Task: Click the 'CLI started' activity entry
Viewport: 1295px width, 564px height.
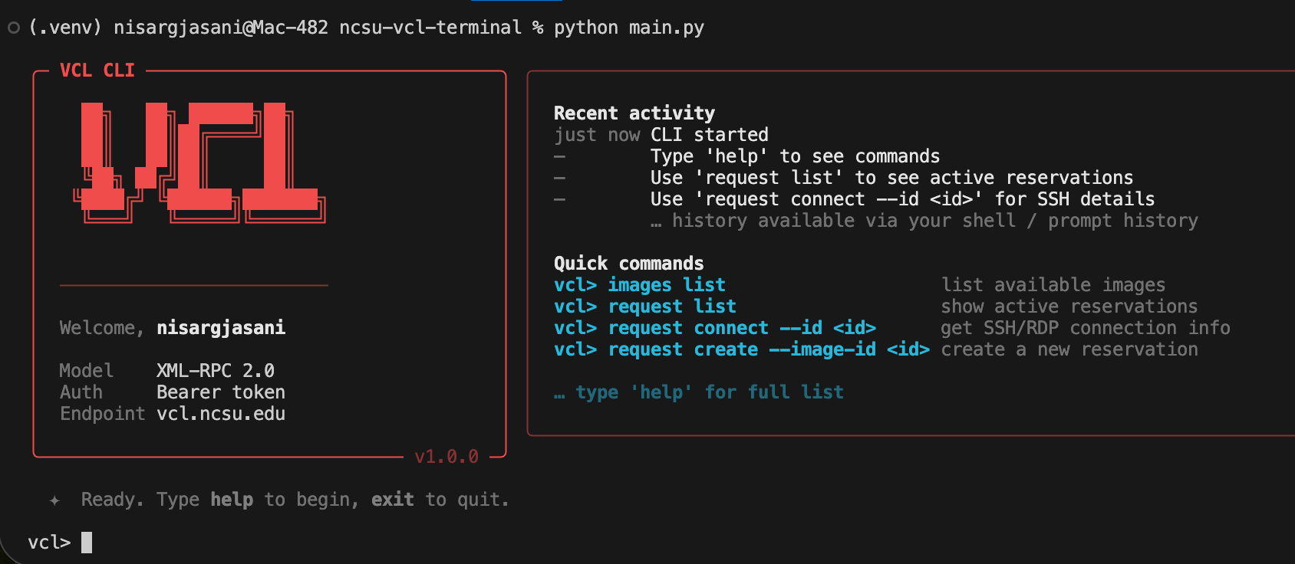Action: (710, 135)
